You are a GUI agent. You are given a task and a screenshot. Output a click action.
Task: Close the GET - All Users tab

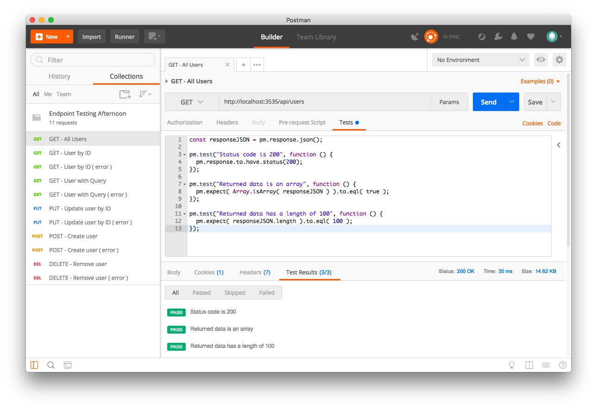coord(227,65)
